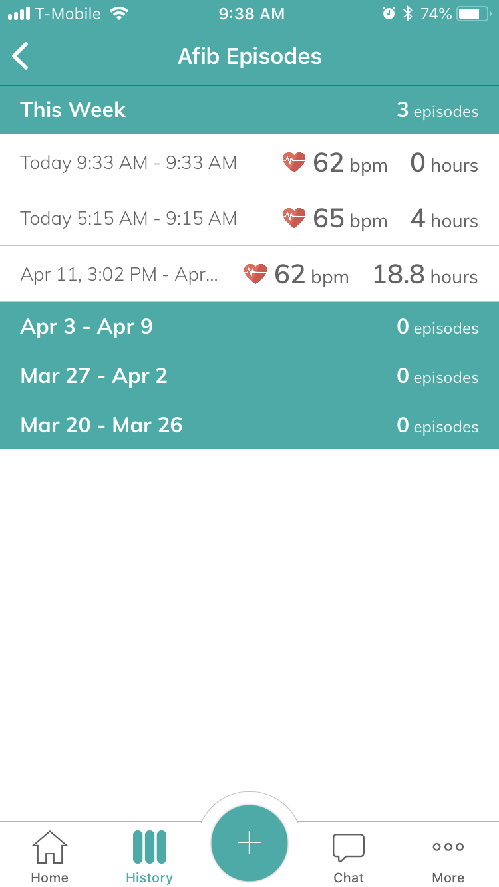Tap heart icon beside 65 bpm
The height and width of the screenshot is (887, 499).
[294, 218]
